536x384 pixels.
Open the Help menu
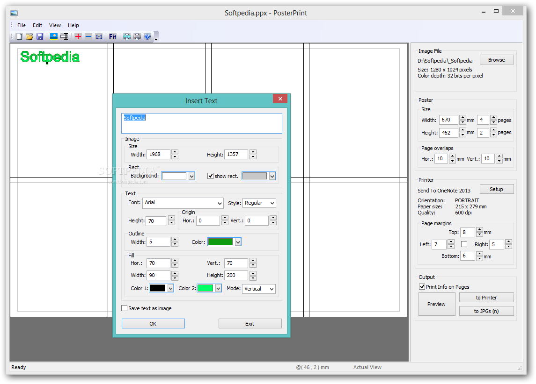[73, 25]
